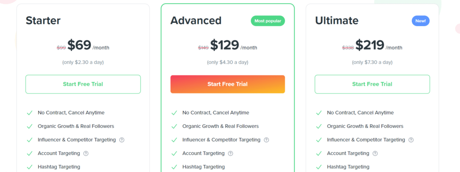Screen dimensions: 460x172
Task: Start Free Trial for Starter plan
Action: point(83,84)
